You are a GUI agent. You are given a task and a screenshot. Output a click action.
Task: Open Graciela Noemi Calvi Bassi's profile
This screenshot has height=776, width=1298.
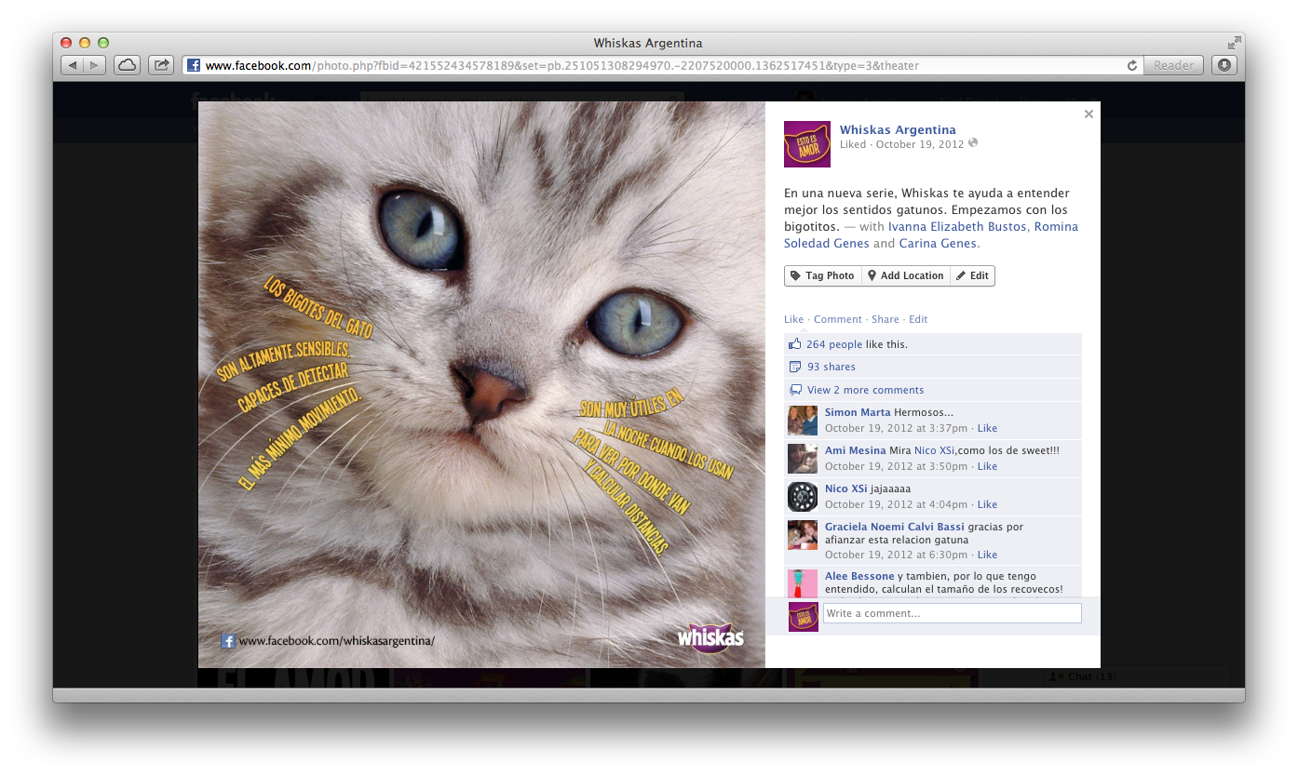click(x=895, y=527)
